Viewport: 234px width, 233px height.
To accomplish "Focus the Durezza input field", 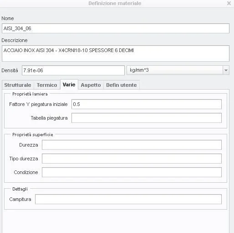I will [x=132, y=145].
